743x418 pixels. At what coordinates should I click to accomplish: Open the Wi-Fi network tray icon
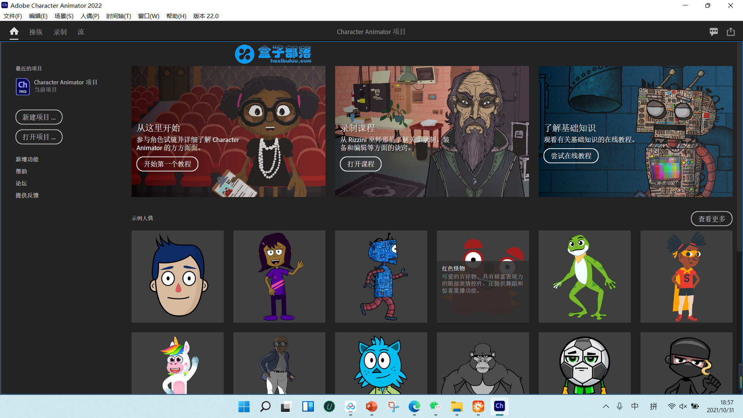(672, 406)
